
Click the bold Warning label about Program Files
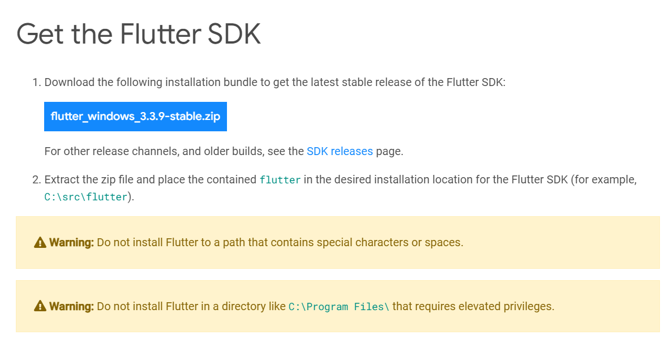pos(71,306)
